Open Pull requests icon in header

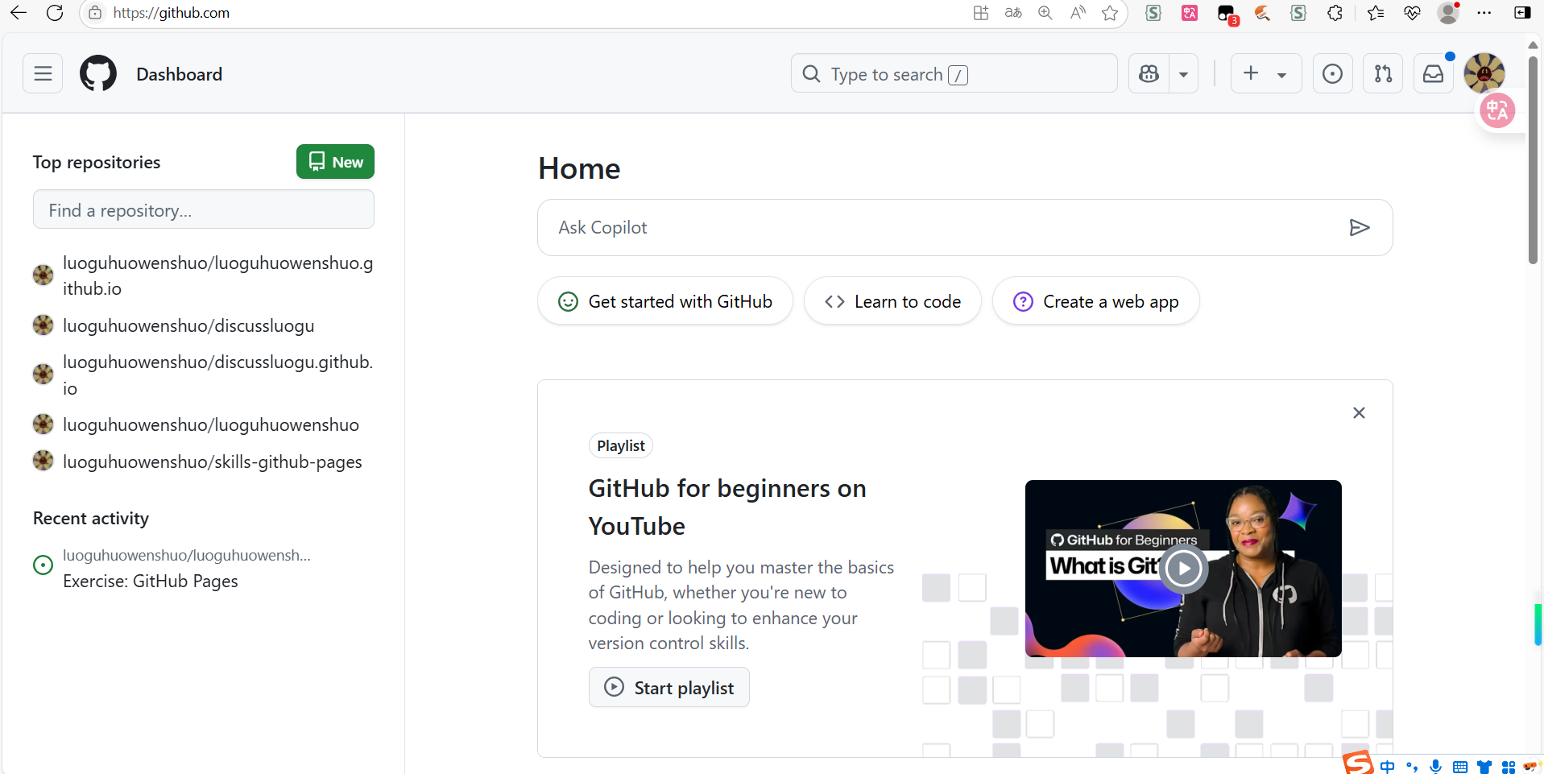[1383, 74]
